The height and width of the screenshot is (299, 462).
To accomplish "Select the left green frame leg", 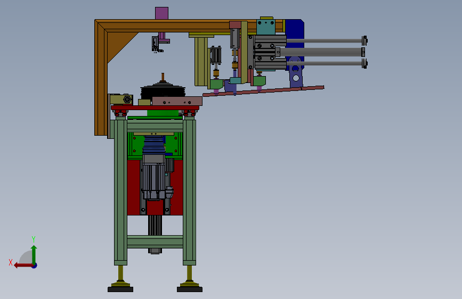I will pos(120,192).
